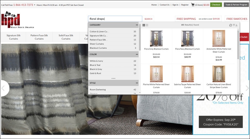Viewport: 250px width, 139px height.
Task: Filter by Blue & Teal color
Action: (113, 65)
